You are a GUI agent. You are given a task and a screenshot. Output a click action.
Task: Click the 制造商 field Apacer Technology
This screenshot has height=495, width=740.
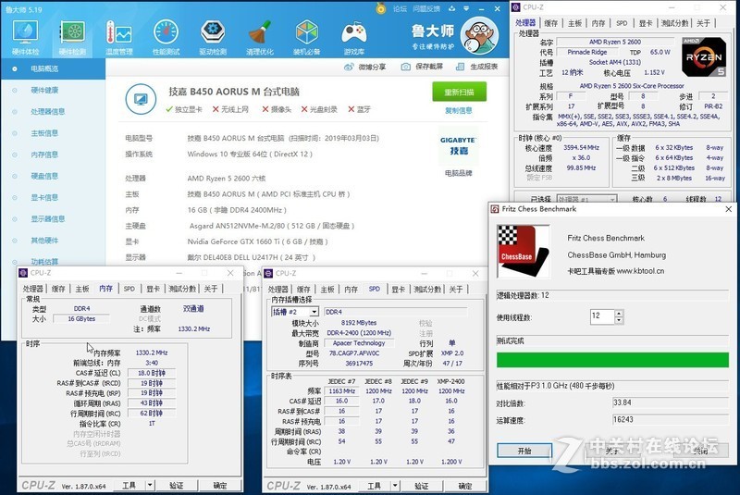[x=359, y=343]
